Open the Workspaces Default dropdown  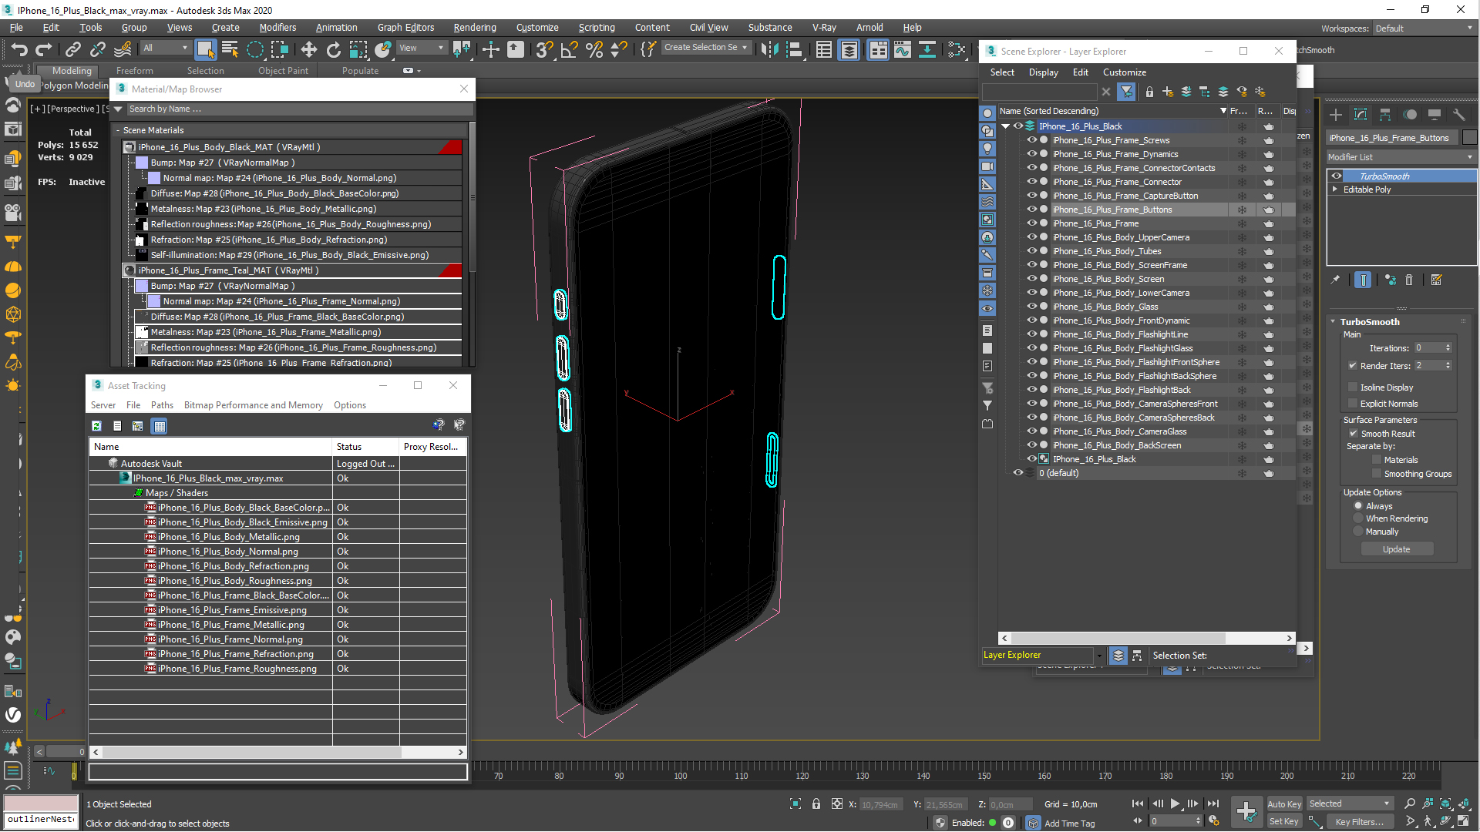[1424, 29]
